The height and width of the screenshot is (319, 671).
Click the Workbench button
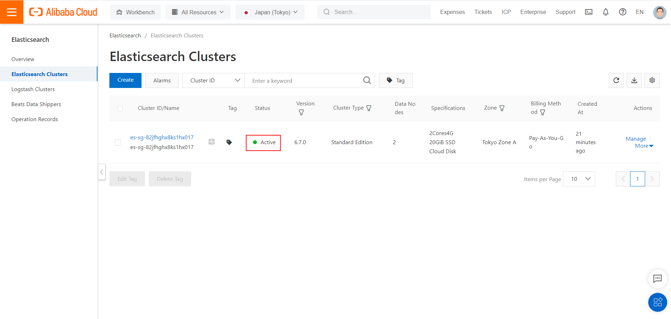tap(135, 12)
